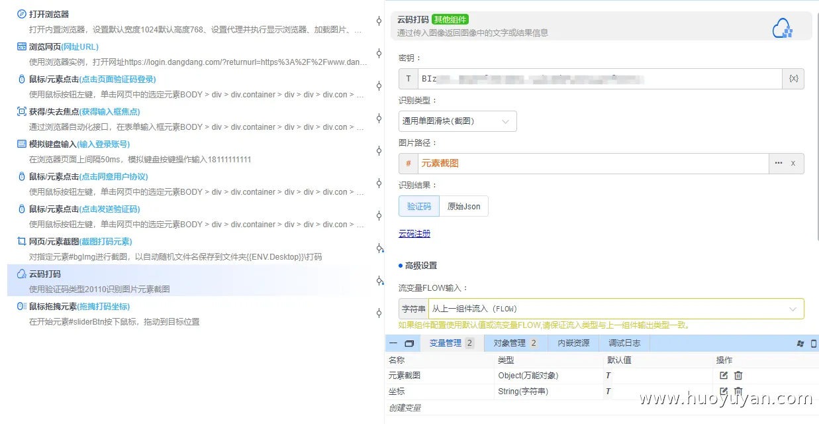This screenshot has height=424, width=819.
Task: Click mouse icon beside 点击同意用户协议 step
Action: click(x=21, y=176)
